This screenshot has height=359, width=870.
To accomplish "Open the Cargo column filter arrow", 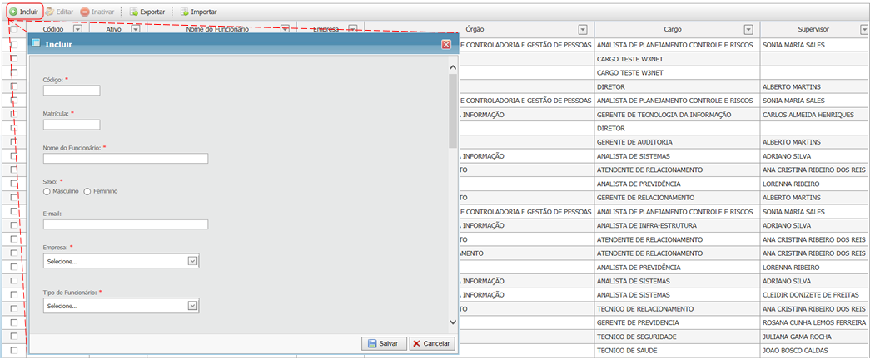I will (748, 29).
